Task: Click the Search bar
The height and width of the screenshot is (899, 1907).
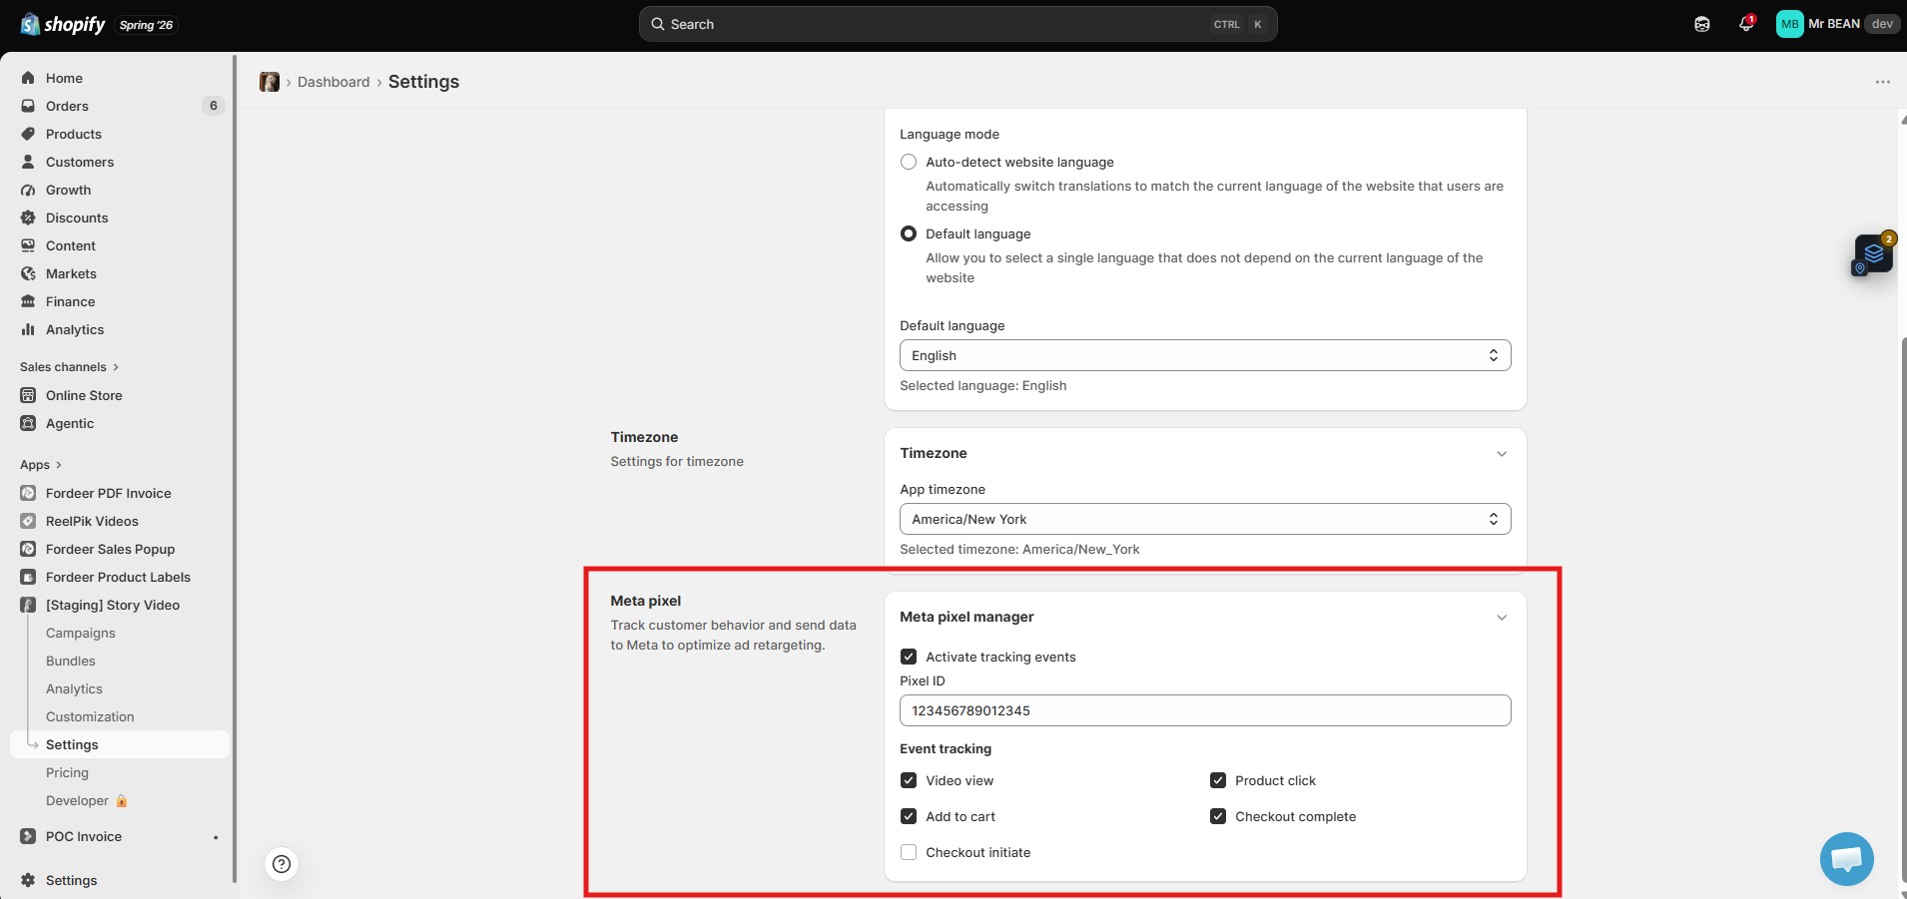Action: point(957,24)
